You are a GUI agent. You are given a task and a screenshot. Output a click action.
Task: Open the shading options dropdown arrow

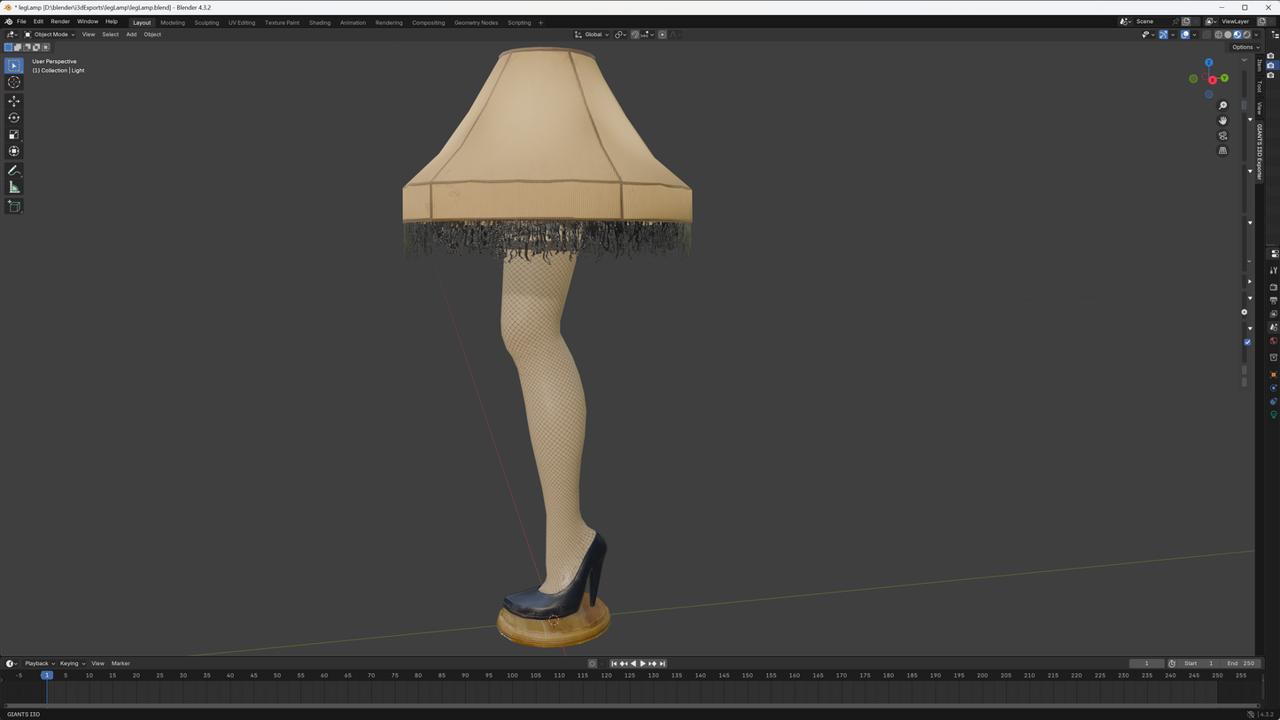1256,35
